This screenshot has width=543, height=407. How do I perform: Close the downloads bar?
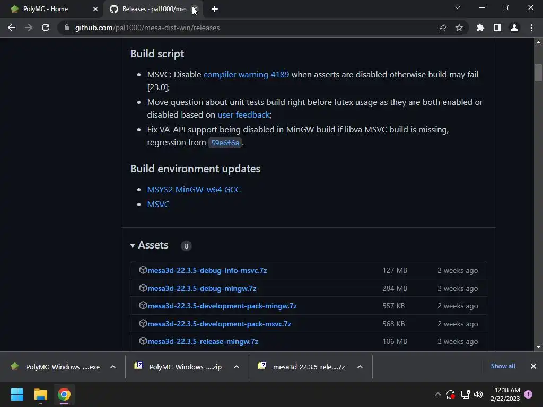tap(533, 366)
